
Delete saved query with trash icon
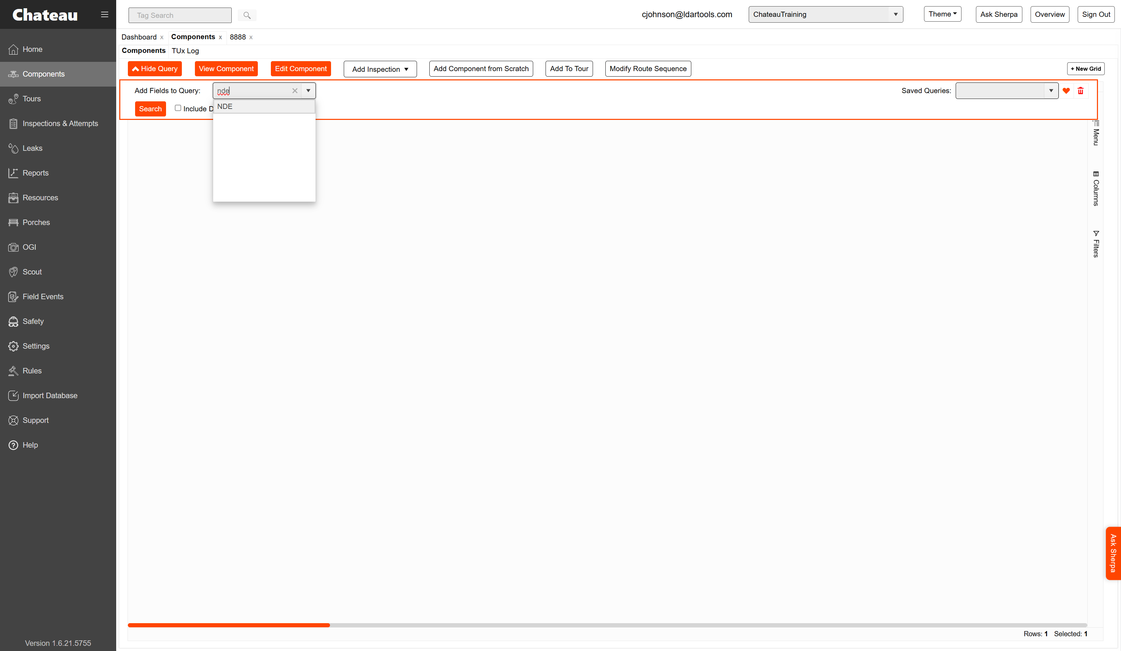point(1080,91)
